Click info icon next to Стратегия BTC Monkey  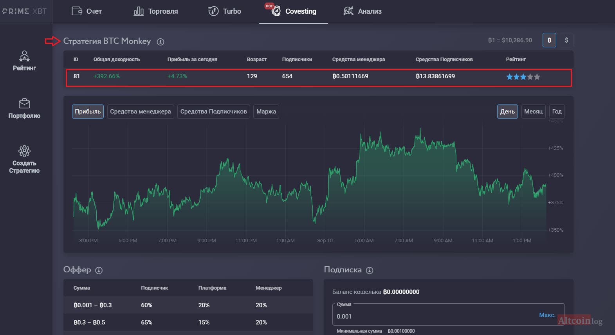tap(161, 42)
